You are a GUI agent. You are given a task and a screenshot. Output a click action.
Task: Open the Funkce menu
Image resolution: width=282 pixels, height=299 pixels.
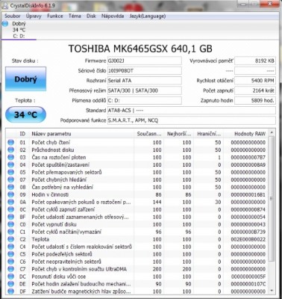point(55,16)
